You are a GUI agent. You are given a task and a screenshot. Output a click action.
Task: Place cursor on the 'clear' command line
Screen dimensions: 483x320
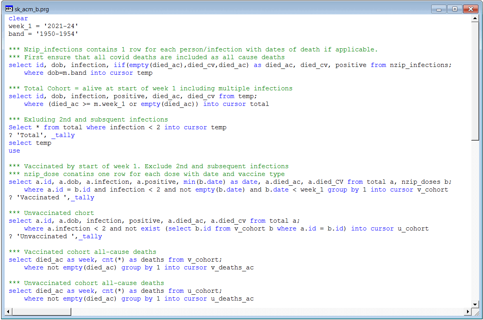[18, 18]
